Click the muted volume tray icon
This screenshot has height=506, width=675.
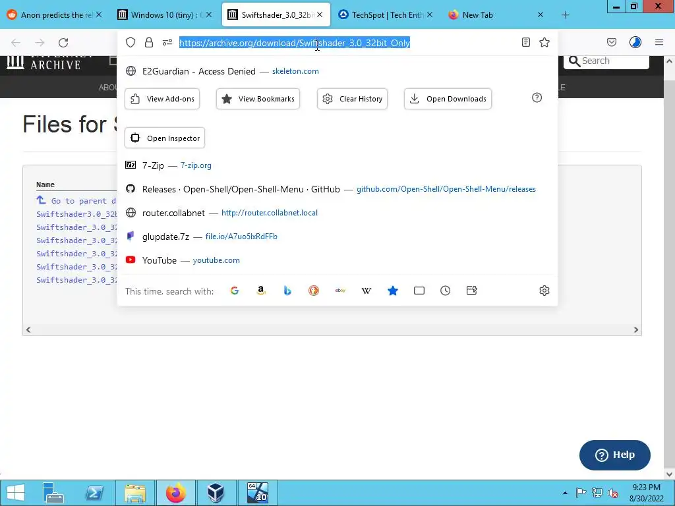pos(612,493)
